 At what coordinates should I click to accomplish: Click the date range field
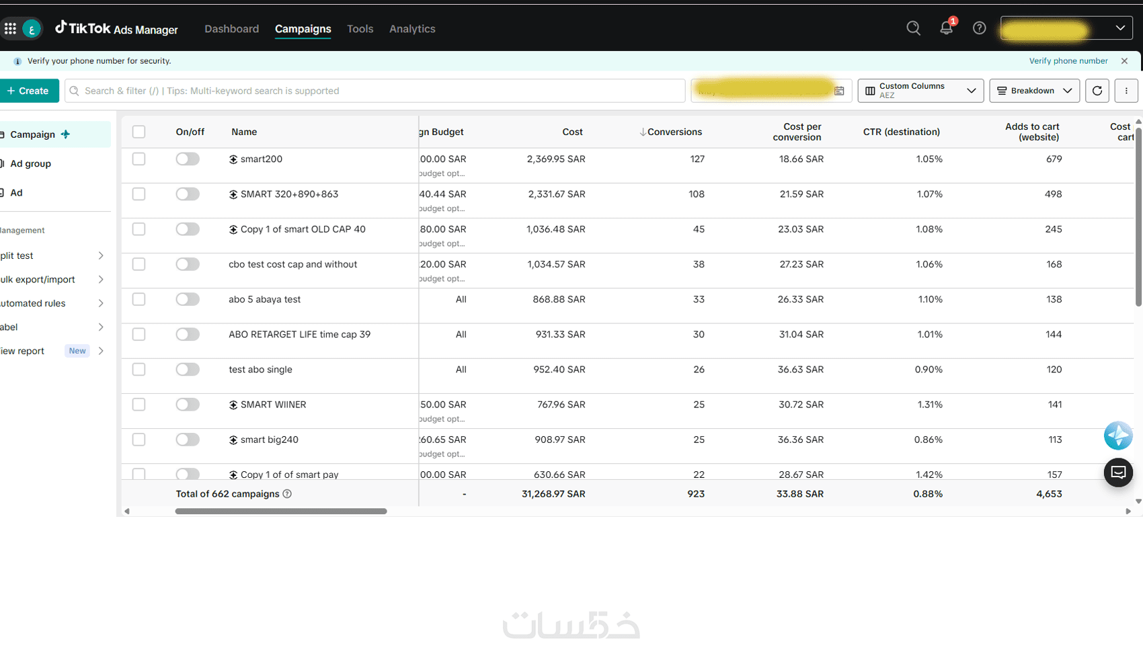tap(771, 91)
